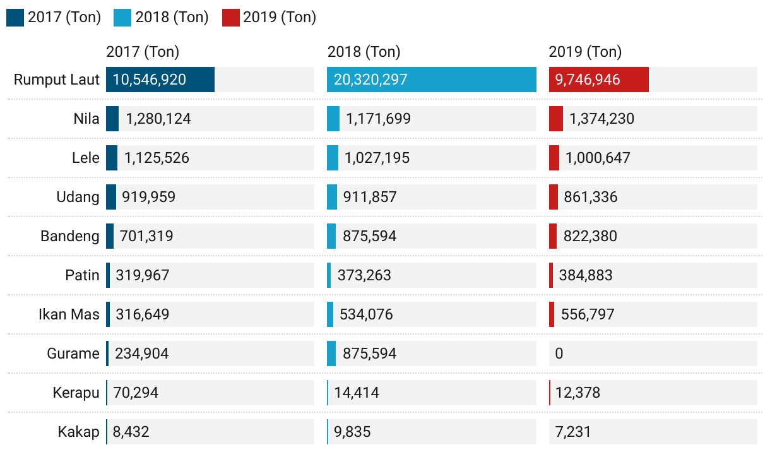Select Rumput Laut 2019 bar 9,746,946
Image resolution: width=770 pixels, height=452 pixels.
[x=599, y=80]
